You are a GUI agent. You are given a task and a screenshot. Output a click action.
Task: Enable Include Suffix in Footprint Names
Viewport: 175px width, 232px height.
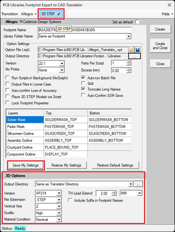[x=70, y=200]
